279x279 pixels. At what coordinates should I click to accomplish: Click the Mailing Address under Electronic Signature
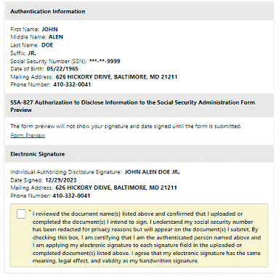(x=116, y=187)
